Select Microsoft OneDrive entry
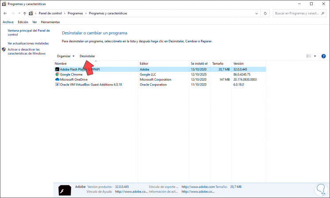The height and width of the screenshot is (198, 330). [x=160, y=80]
